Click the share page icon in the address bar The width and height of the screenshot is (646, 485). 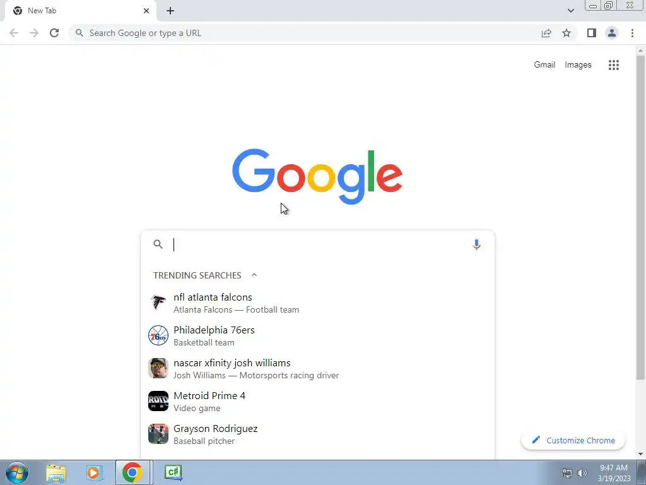pos(546,33)
